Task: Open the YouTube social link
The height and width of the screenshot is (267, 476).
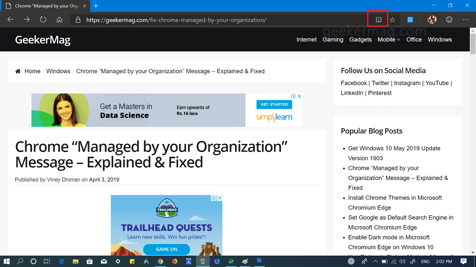Action: [x=437, y=83]
